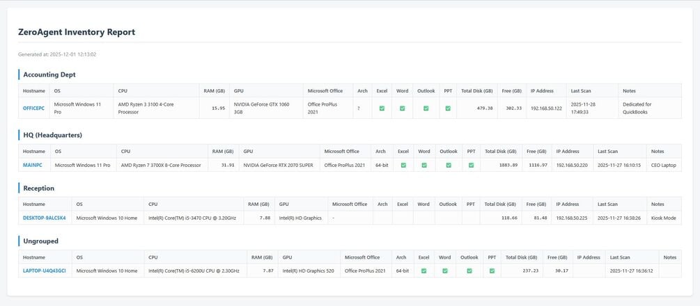Click the Excel checkmark in the OFFICEPC row
Viewport: 700px width, 306px height.
pos(382,108)
